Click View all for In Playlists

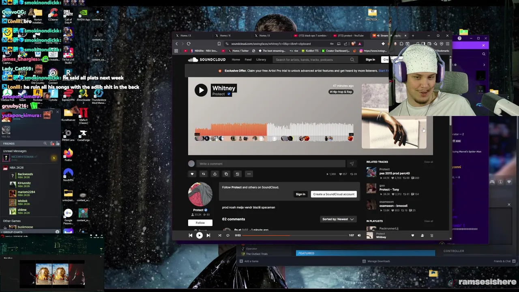pyautogui.click(x=428, y=221)
